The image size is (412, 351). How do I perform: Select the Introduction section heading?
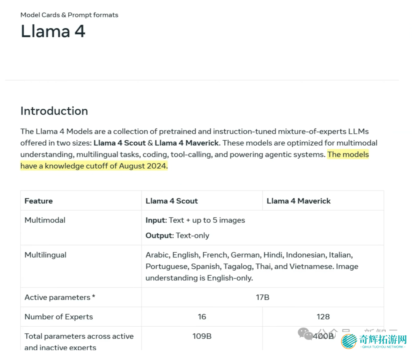coord(54,111)
